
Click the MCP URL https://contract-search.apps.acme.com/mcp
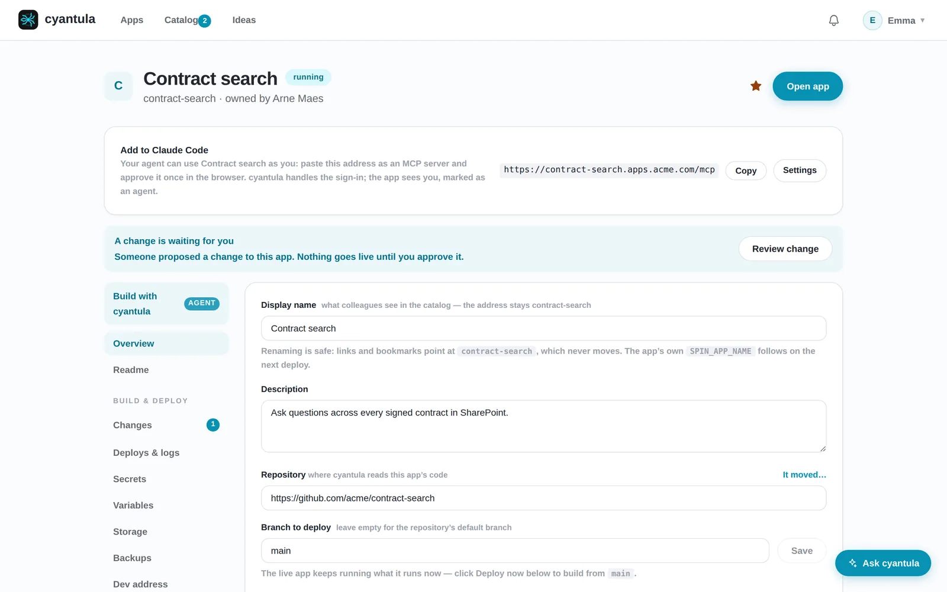pos(609,170)
